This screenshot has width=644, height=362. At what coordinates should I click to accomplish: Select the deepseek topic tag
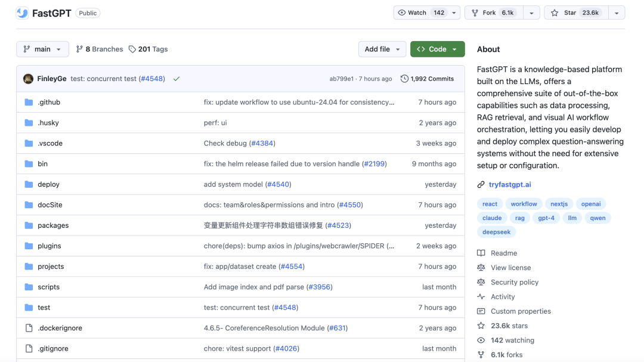coord(496,232)
